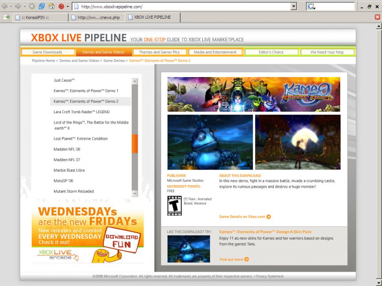Close the current tab with red X
Screen dimensions: 382x286
coord(377,17)
